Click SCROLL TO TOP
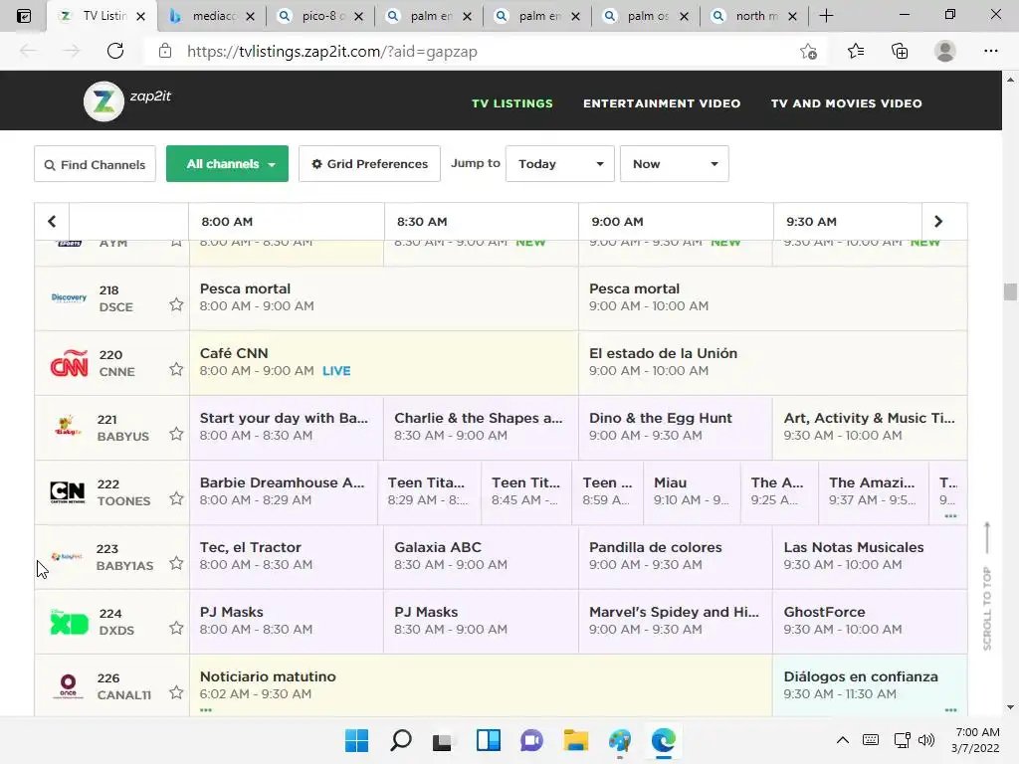The height and width of the screenshot is (764, 1019). 987,586
